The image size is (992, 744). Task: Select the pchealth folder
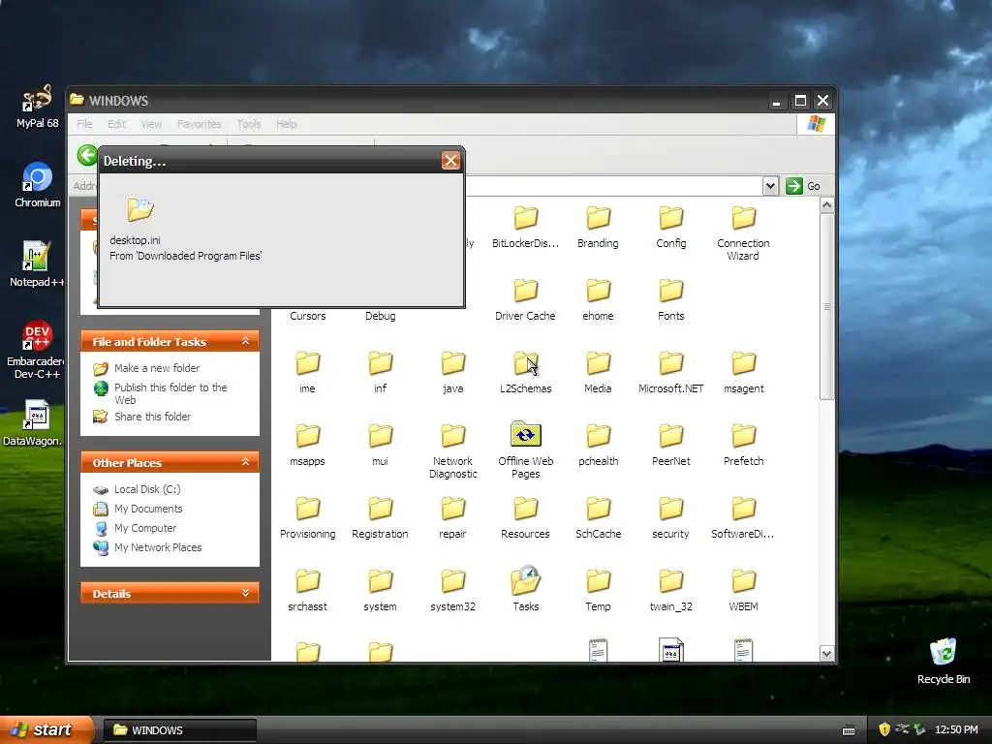pyautogui.click(x=598, y=444)
